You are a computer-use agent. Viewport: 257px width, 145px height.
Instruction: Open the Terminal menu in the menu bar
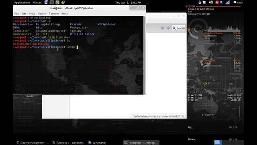[x=54, y=14]
